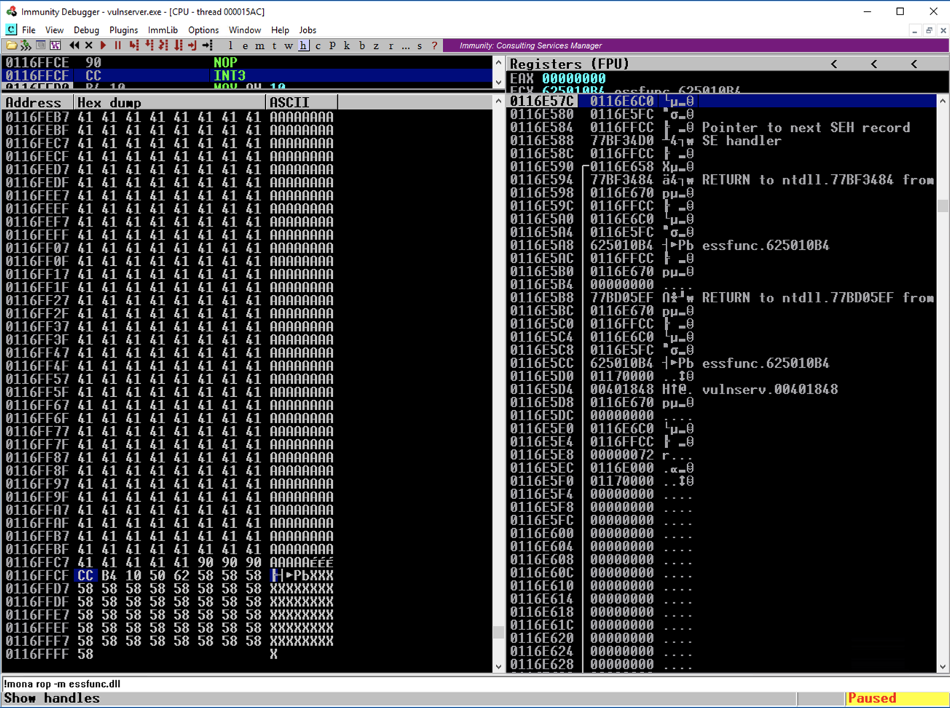Click the hex dump pane's down scroll arrow

click(x=498, y=666)
